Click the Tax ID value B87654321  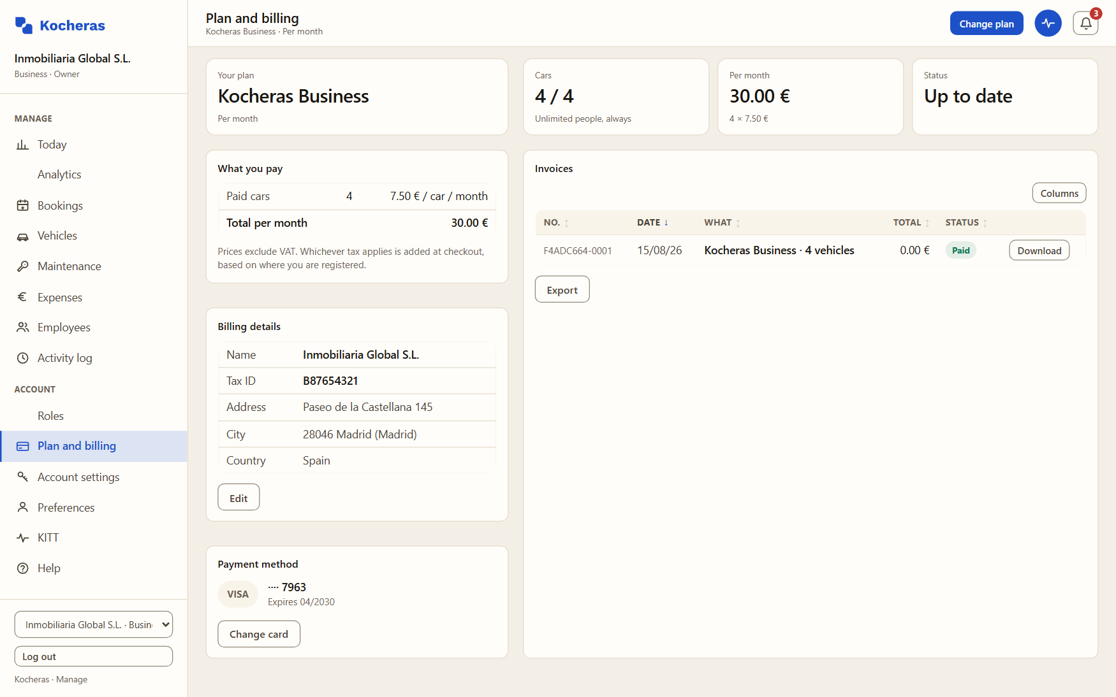[330, 381]
